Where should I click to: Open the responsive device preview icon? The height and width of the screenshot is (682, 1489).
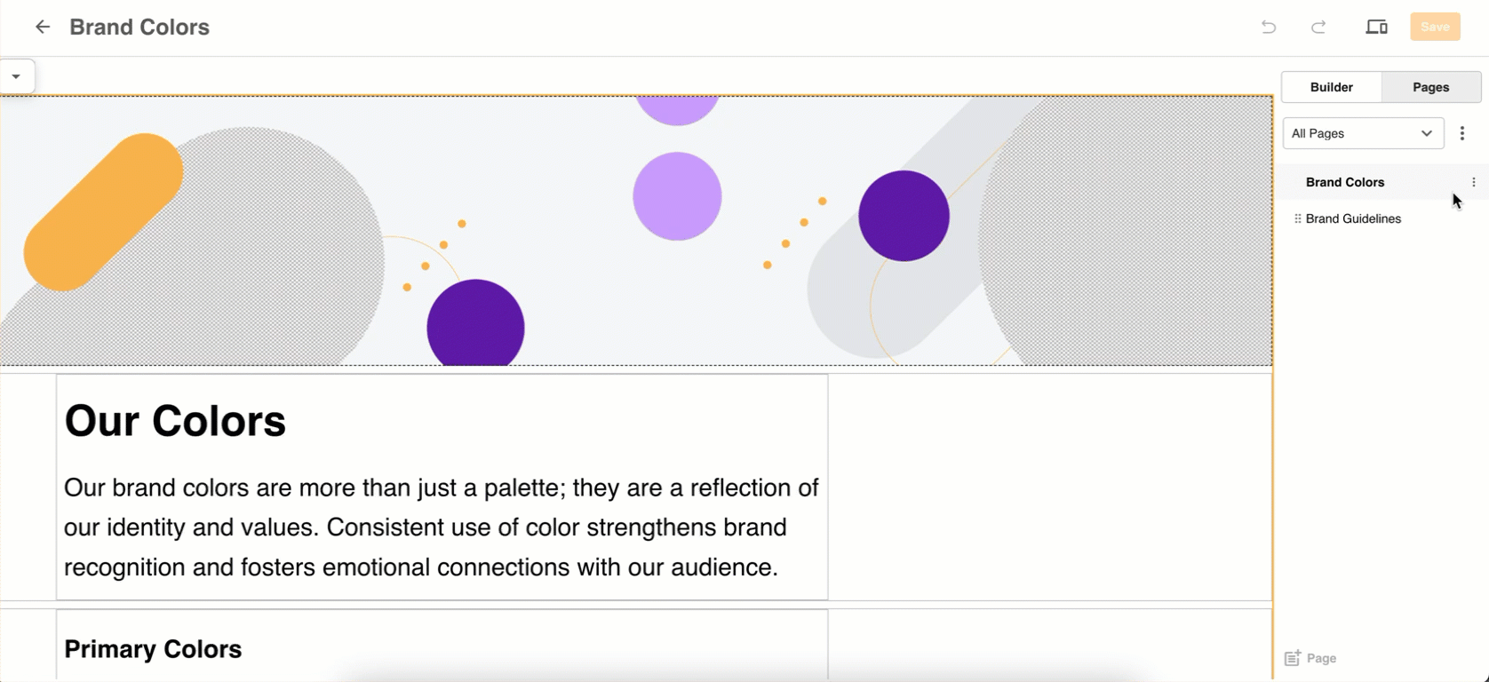pos(1376,27)
